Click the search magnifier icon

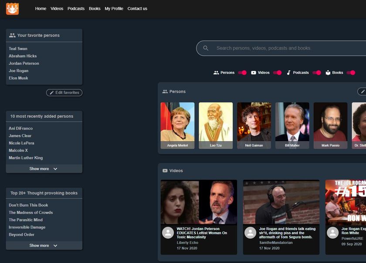[206, 48]
